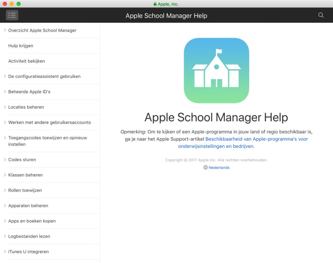Expand the Klassen beheren chevron
This screenshot has height=263, width=333.
click(x=5, y=175)
